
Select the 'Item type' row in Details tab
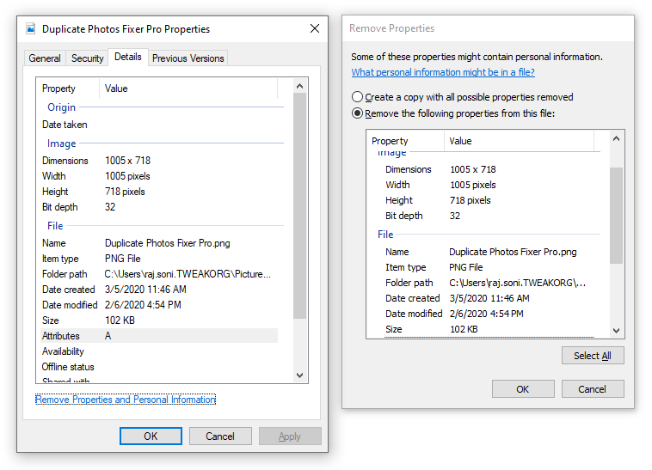159,259
